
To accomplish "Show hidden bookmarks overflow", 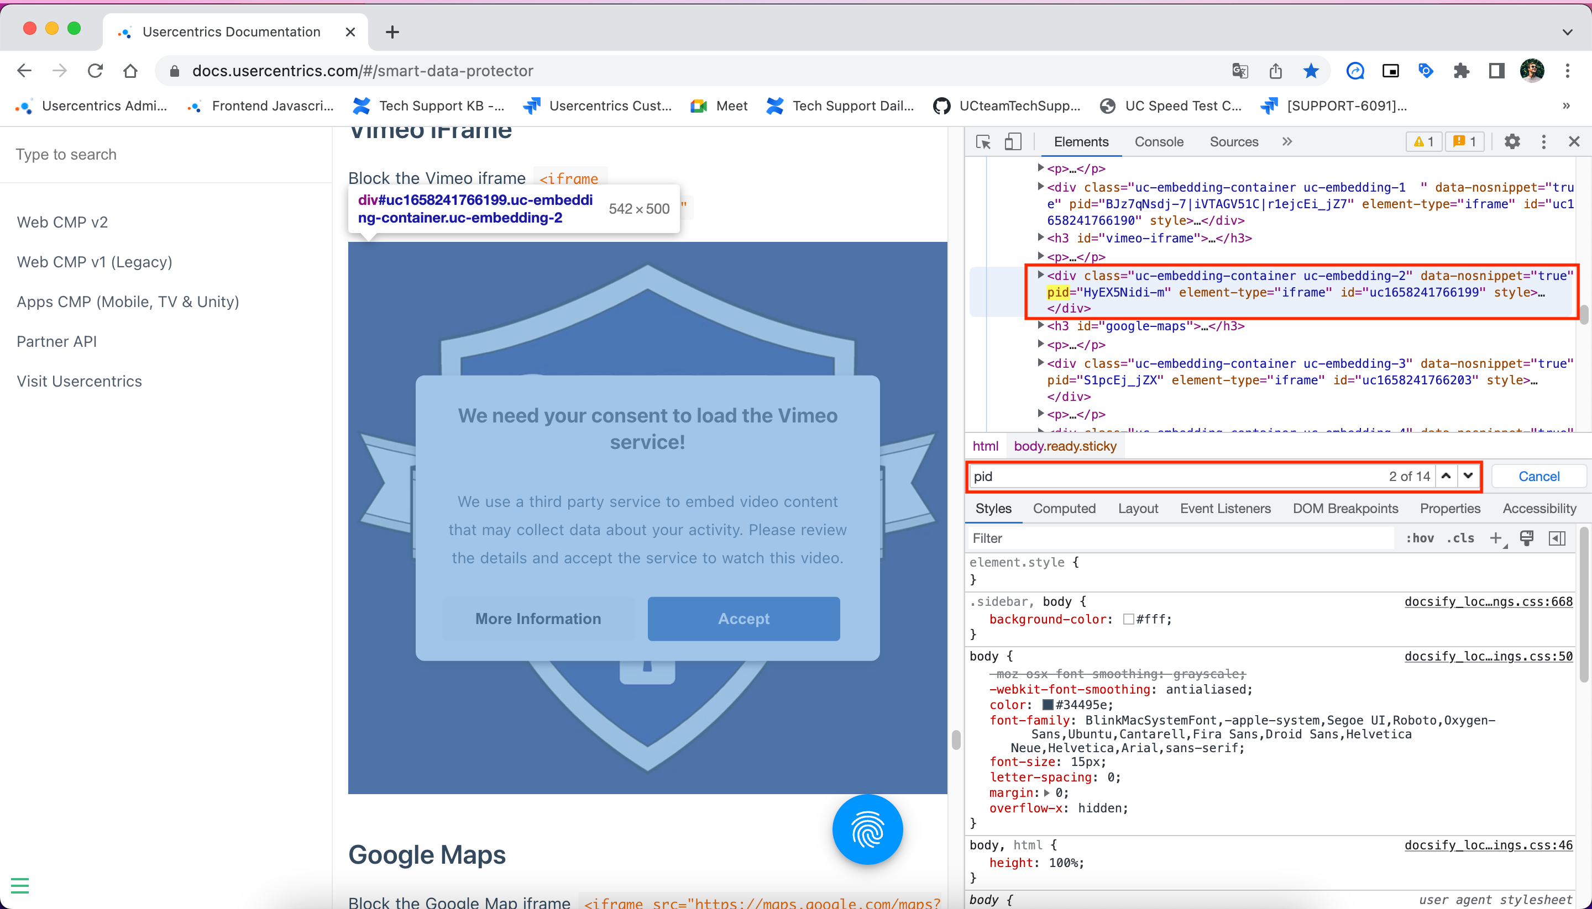I will pyautogui.click(x=1567, y=105).
